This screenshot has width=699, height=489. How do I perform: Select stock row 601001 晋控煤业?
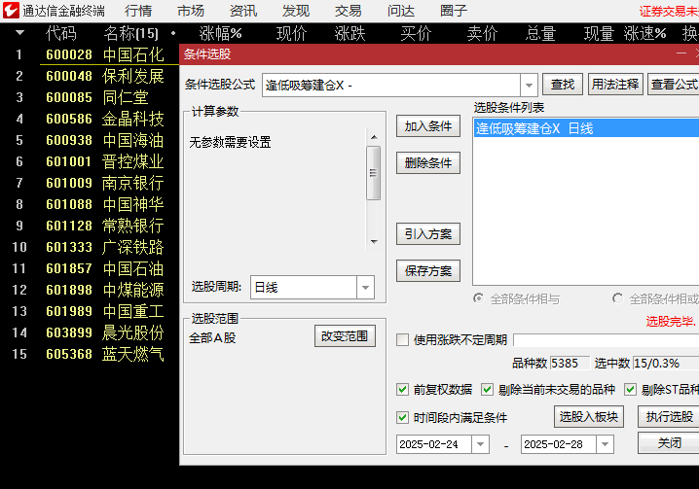tap(90, 161)
